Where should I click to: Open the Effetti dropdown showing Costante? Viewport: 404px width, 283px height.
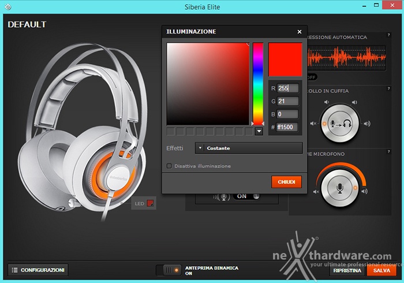click(249, 148)
